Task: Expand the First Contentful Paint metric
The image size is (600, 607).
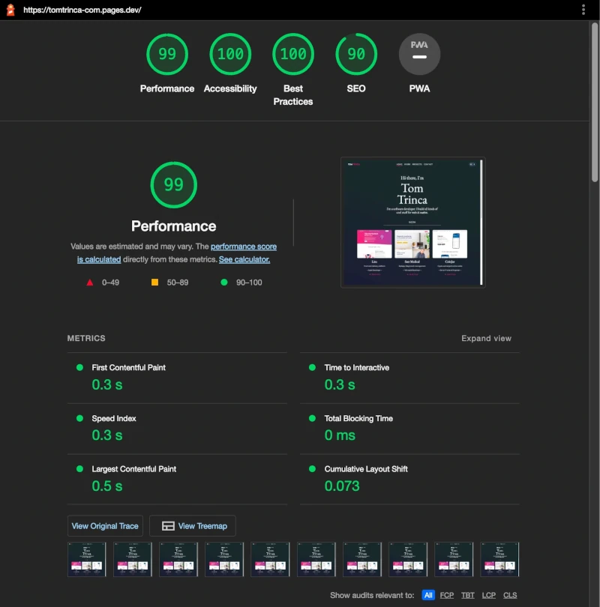Action: [x=128, y=368]
